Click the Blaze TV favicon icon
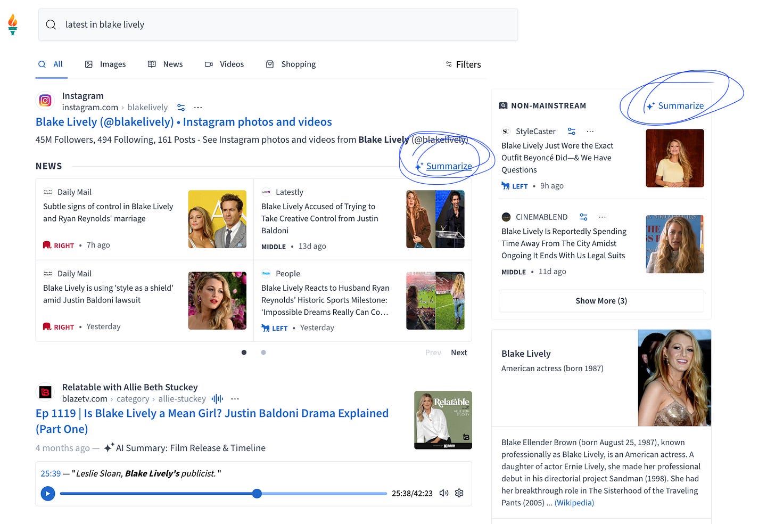Viewport: 775px width, 524px height. click(x=46, y=392)
